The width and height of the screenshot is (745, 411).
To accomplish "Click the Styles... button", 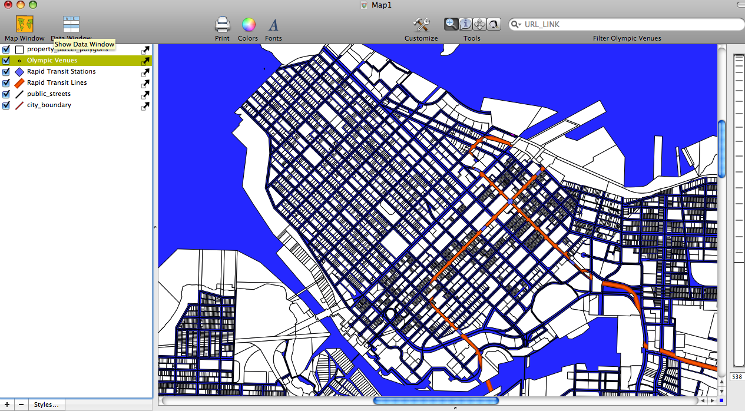I will click(46, 405).
